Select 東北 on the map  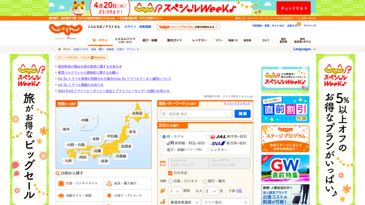tap(132, 132)
